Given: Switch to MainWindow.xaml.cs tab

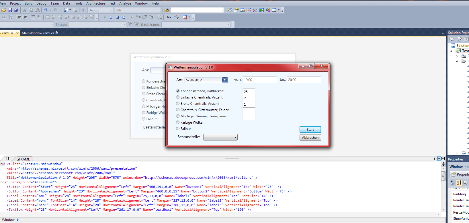Looking at the screenshot, I should point(40,33).
